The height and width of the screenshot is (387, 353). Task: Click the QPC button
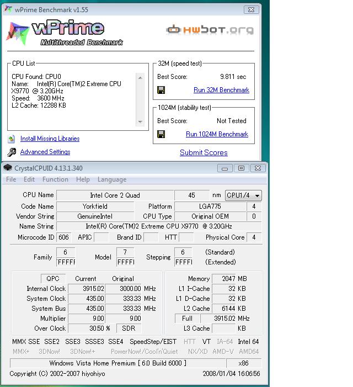(x=53, y=279)
